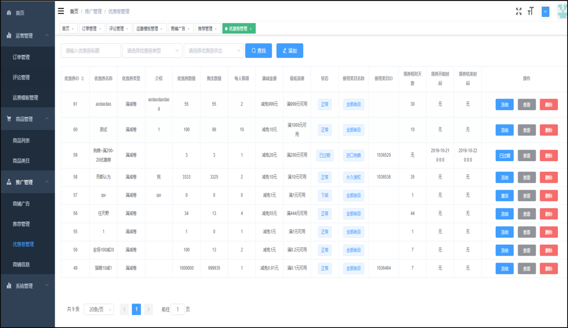Click the previous page arrow
Screen dimensions: 568x328
(124, 309)
